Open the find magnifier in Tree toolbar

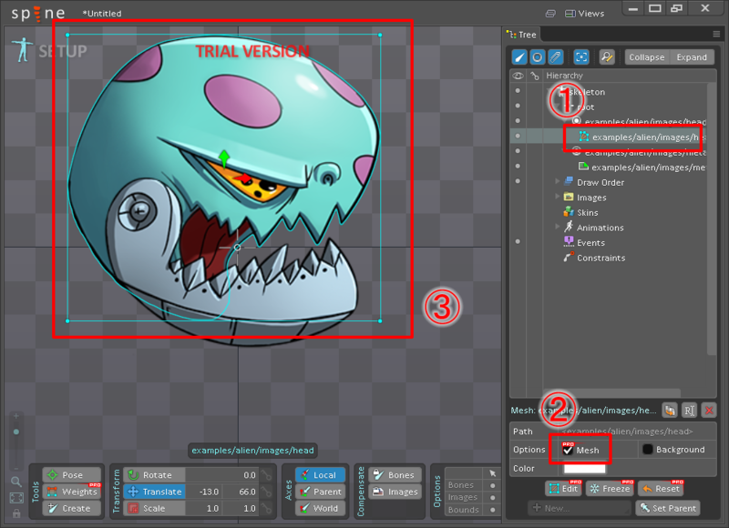(x=607, y=57)
